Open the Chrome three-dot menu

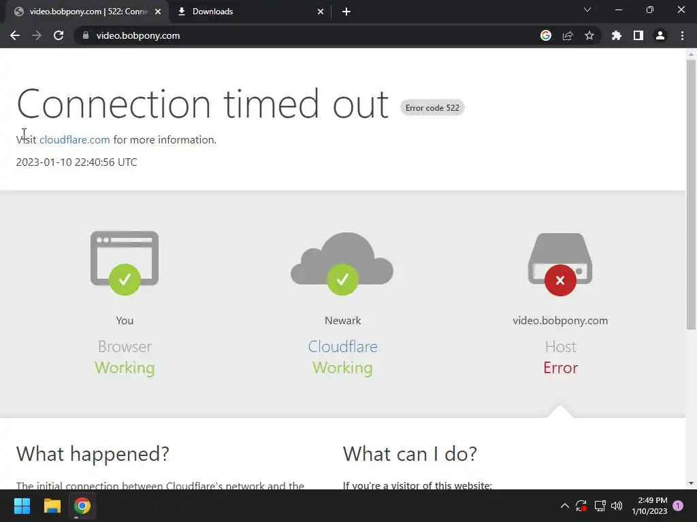point(682,35)
